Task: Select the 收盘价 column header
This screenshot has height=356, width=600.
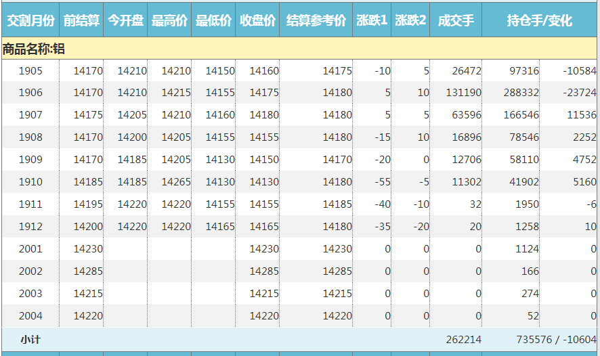Action: pyautogui.click(x=257, y=21)
